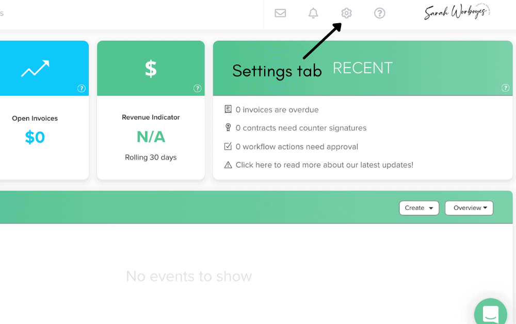The width and height of the screenshot is (516, 324).
Task: Open the mail envelope icon
Action: [280, 13]
